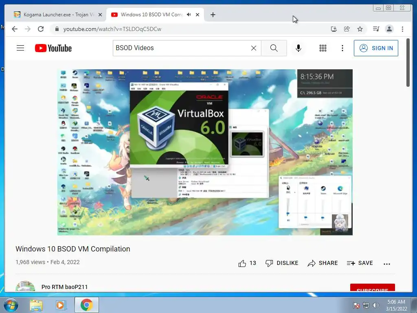Open the YouTube apps grid
Viewport: 417px width, 313px height.
click(x=323, y=48)
